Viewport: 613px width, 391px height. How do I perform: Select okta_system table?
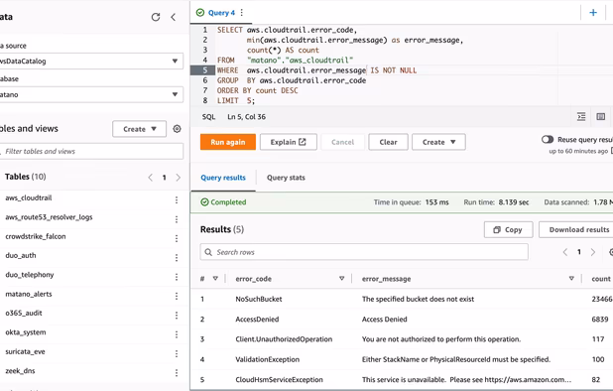tap(26, 332)
